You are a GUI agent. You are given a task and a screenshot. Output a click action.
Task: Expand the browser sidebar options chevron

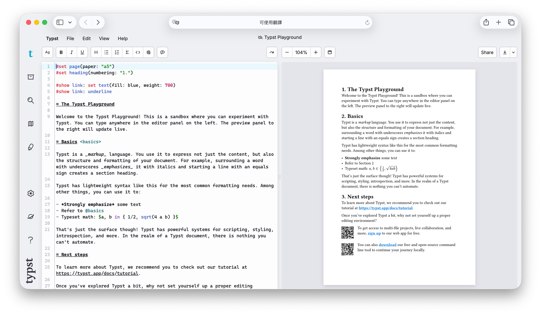point(70,22)
